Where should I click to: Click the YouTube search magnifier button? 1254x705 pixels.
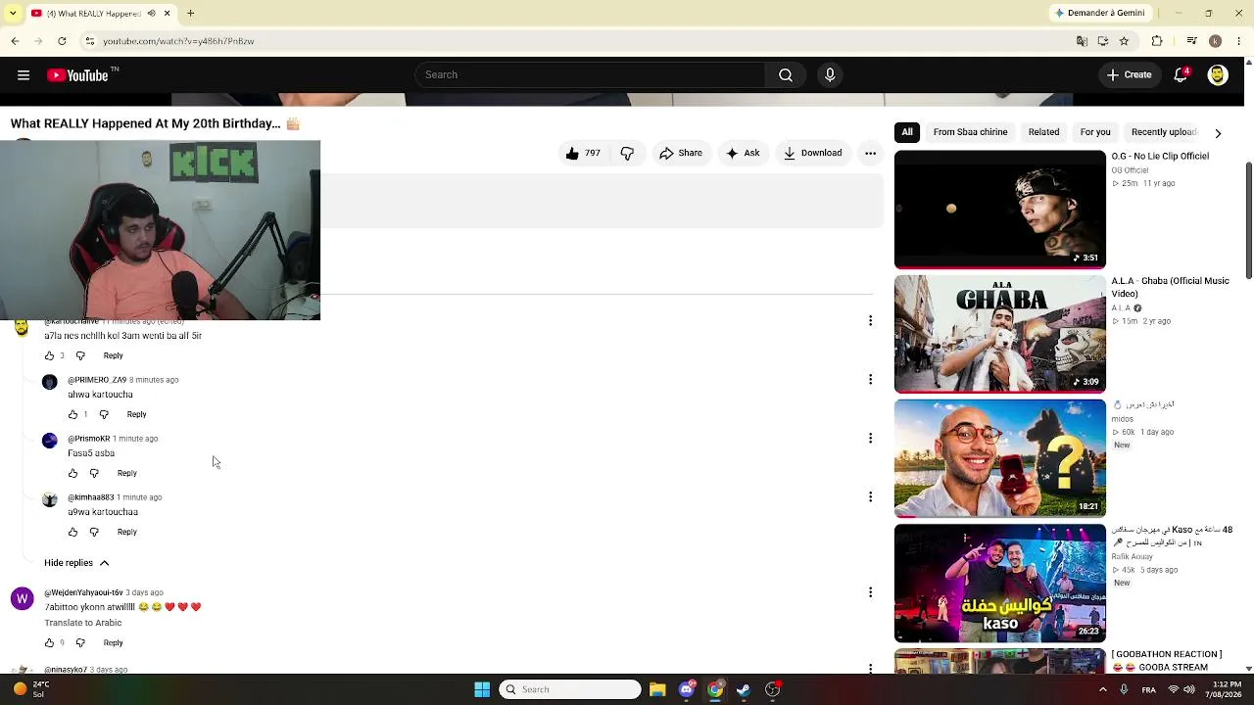click(786, 75)
